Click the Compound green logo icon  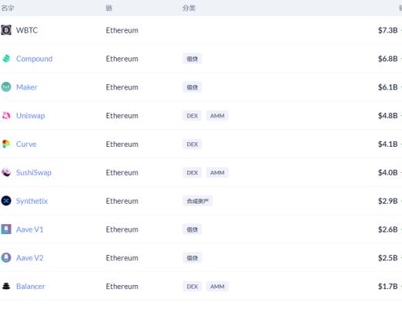6,59
